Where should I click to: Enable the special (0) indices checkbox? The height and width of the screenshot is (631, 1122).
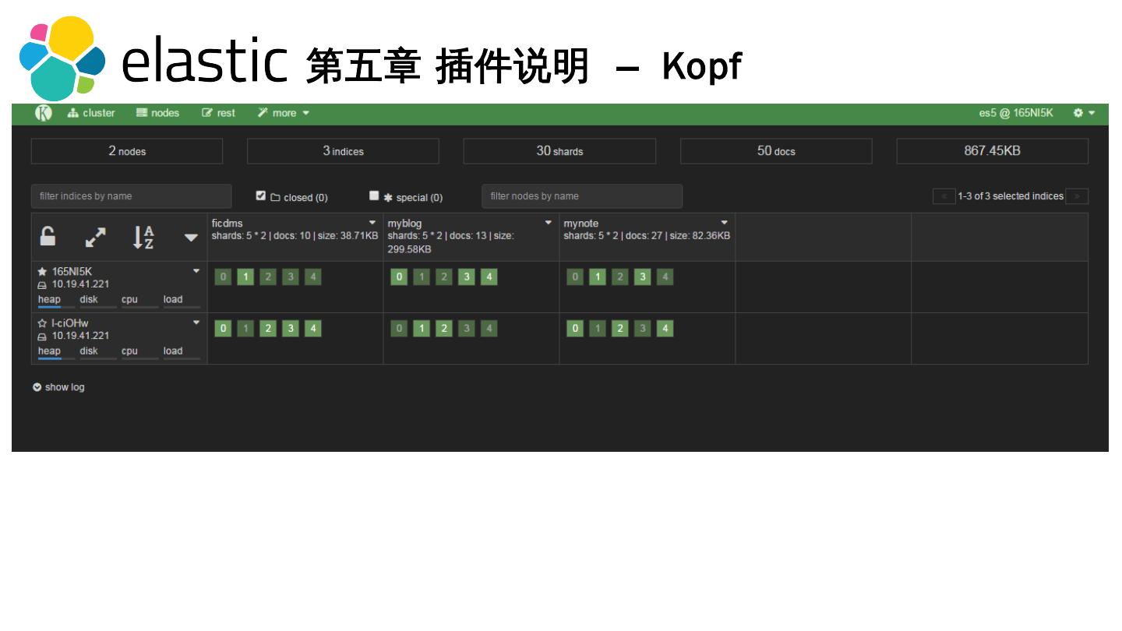pyautogui.click(x=374, y=196)
